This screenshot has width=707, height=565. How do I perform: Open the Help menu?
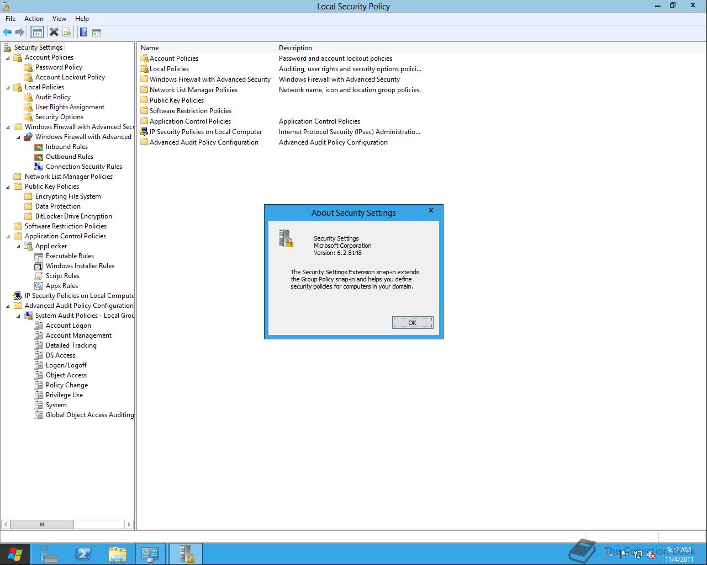pos(82,19)
